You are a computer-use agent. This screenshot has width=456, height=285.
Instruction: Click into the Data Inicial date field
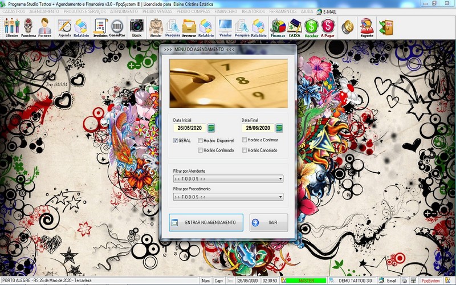190,128
